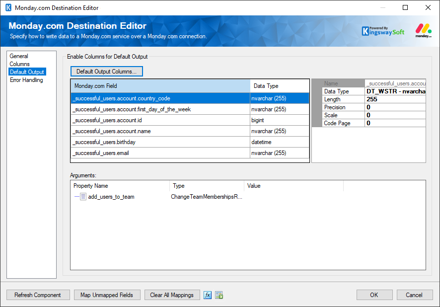
Task: Select the _successful_users.email row
Action: (190, 153)
